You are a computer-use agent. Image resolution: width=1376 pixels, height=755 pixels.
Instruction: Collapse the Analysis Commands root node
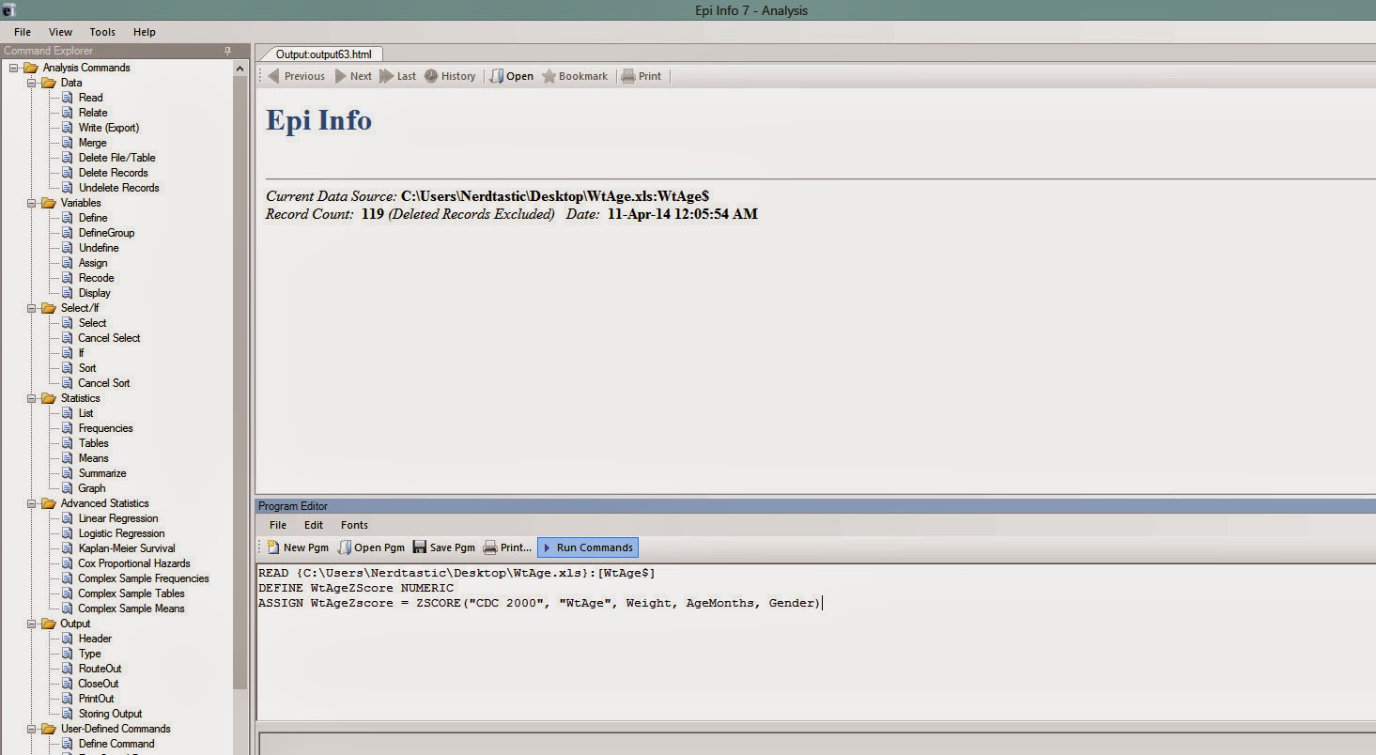(x=14, y=68)
